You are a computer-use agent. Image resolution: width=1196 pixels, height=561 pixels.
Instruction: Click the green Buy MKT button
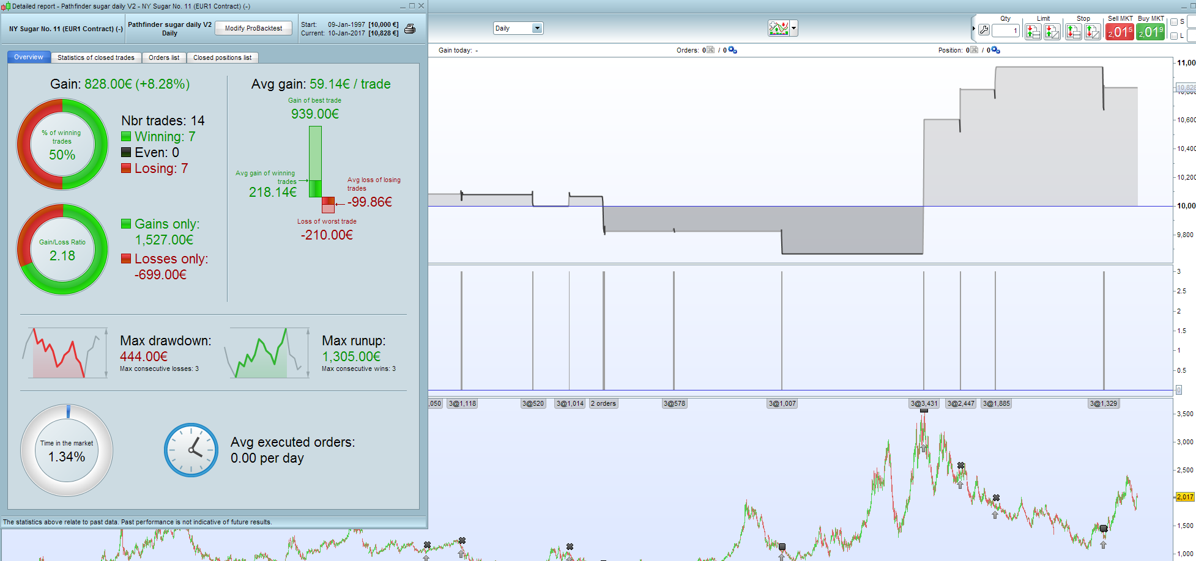1150,32
